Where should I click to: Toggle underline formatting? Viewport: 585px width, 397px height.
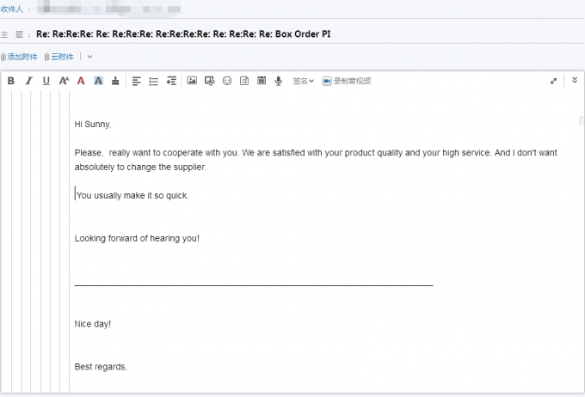[46, 81]
